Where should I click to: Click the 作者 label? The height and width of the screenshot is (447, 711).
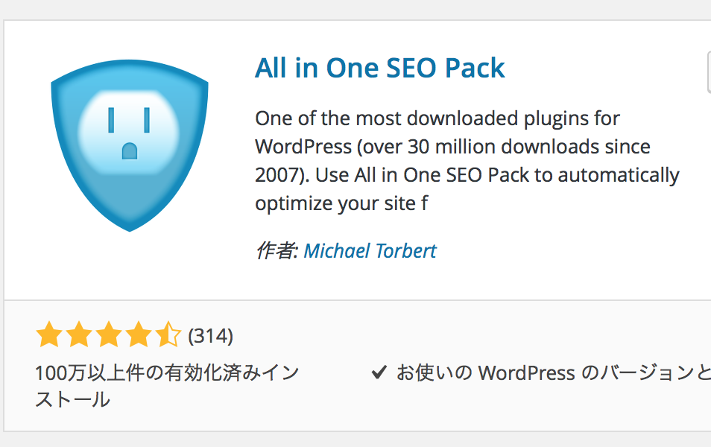276,251
